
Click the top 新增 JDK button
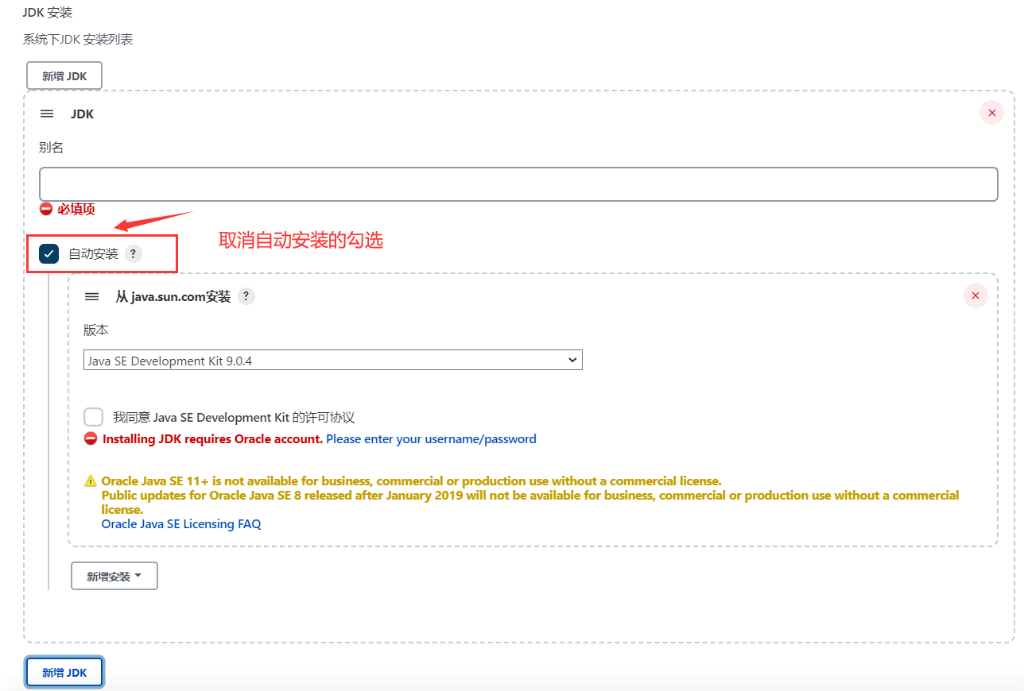tap(64, 76)
